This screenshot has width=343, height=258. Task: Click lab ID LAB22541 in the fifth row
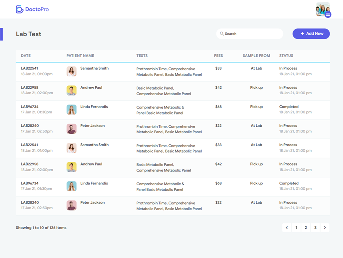pos(29,145)
